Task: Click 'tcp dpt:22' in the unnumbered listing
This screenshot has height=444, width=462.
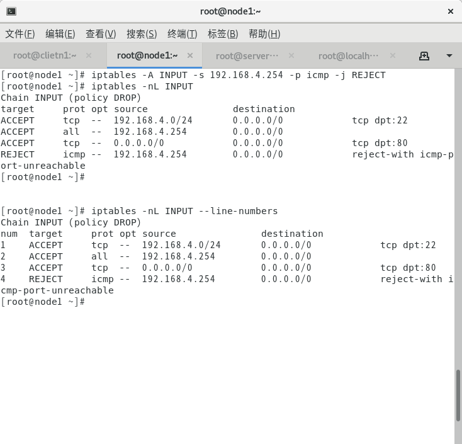Action: click(x=380, y=120)
